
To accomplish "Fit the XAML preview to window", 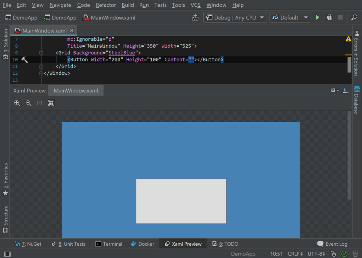I will pos(51,103).
